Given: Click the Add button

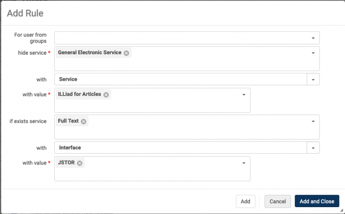Looking at the screenshot, I should coord(245,201).
